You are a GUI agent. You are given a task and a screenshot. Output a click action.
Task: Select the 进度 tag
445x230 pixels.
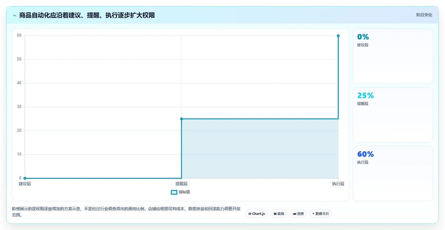coord(298,214)
